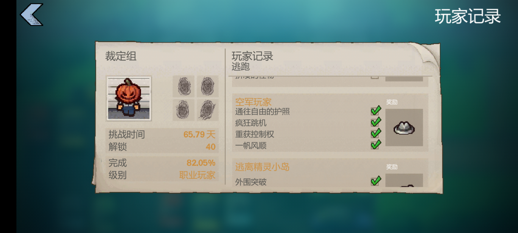Tap the 级别 职业玩家 rank row

162,175
